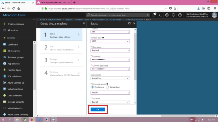The image size is (218, 122).
Task: Launch Cloud Shell from the top bar
Action: tap(160, 15)
